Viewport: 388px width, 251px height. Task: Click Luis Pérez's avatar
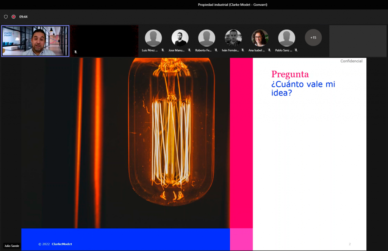click(153, 38)
